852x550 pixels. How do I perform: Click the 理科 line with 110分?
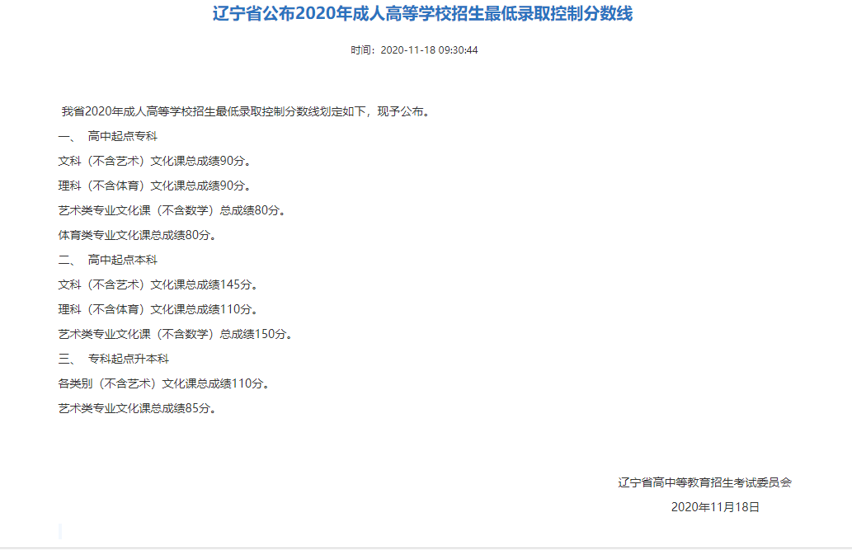[158, 309]
